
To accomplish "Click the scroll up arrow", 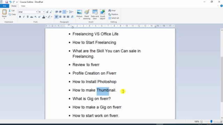I will [222, 30].
